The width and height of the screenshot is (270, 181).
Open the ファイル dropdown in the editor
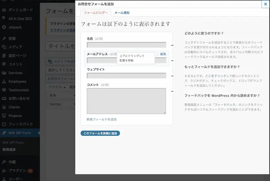57,87
